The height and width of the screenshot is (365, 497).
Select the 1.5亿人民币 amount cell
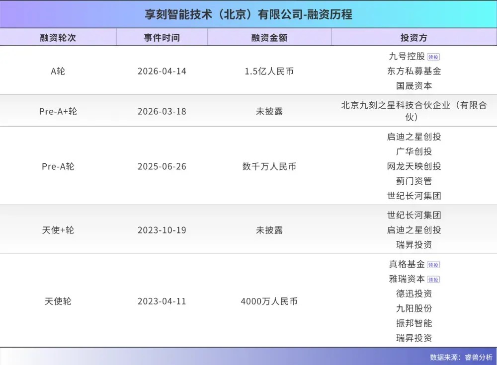pos(269,71)
